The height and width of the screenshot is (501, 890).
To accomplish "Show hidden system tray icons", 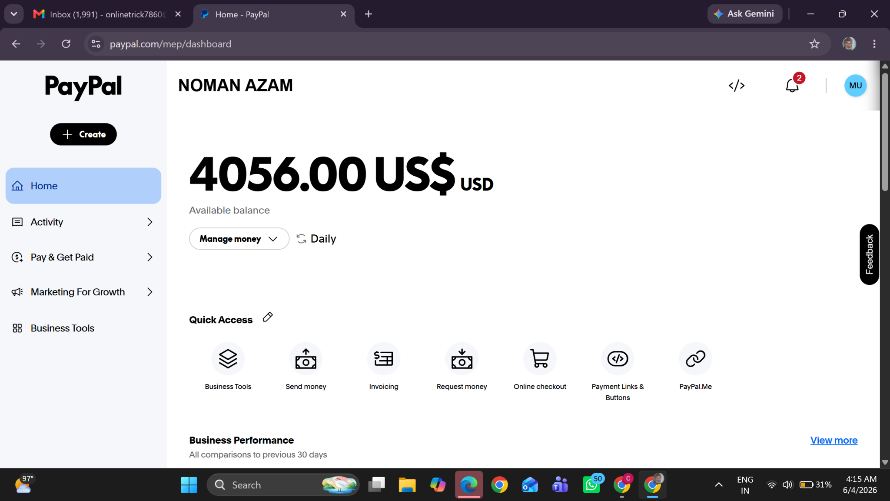I will coord(719,484).
